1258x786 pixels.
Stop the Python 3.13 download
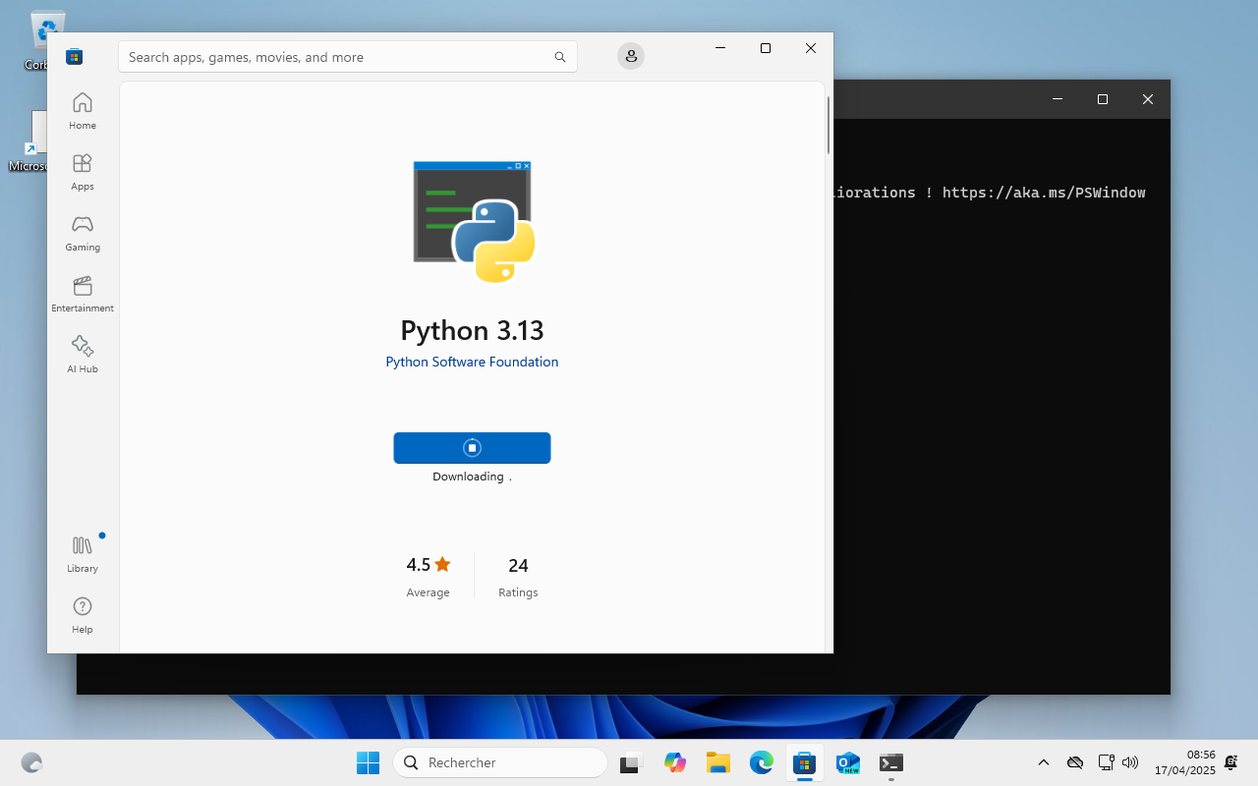point(472,448)
